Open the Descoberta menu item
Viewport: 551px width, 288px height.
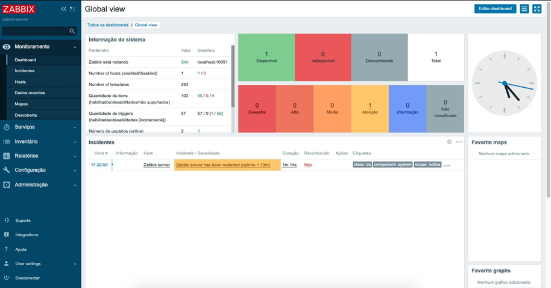(26, 115)
